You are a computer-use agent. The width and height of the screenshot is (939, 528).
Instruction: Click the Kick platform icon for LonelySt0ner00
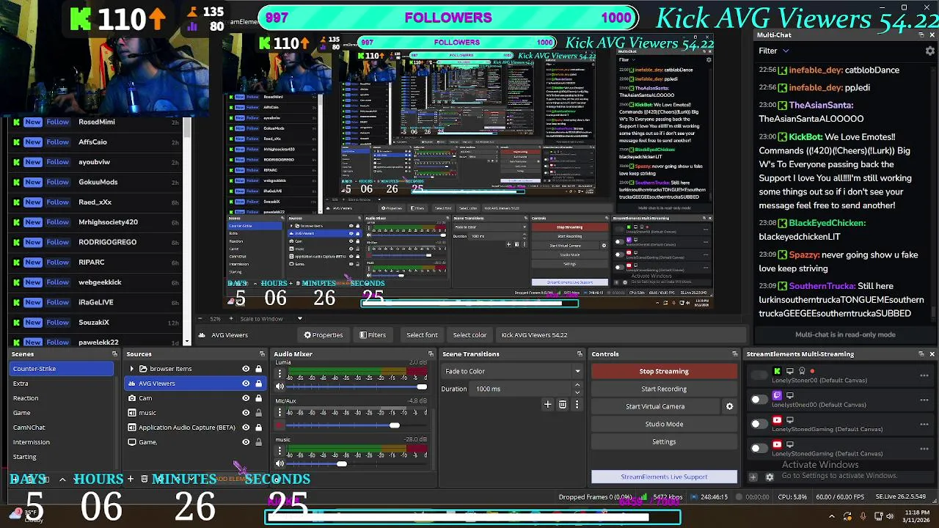(778, 371)
